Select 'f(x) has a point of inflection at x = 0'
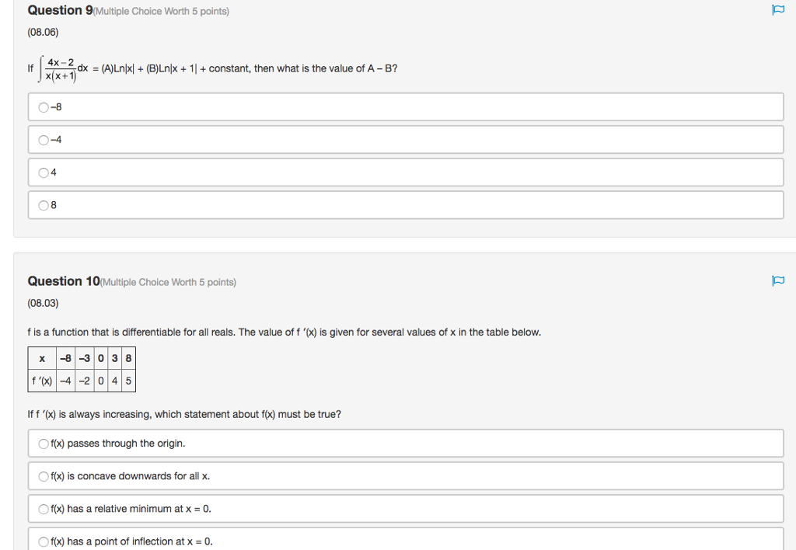 44,541
